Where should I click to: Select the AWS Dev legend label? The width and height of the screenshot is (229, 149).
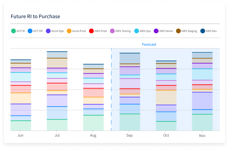[211, 31]
